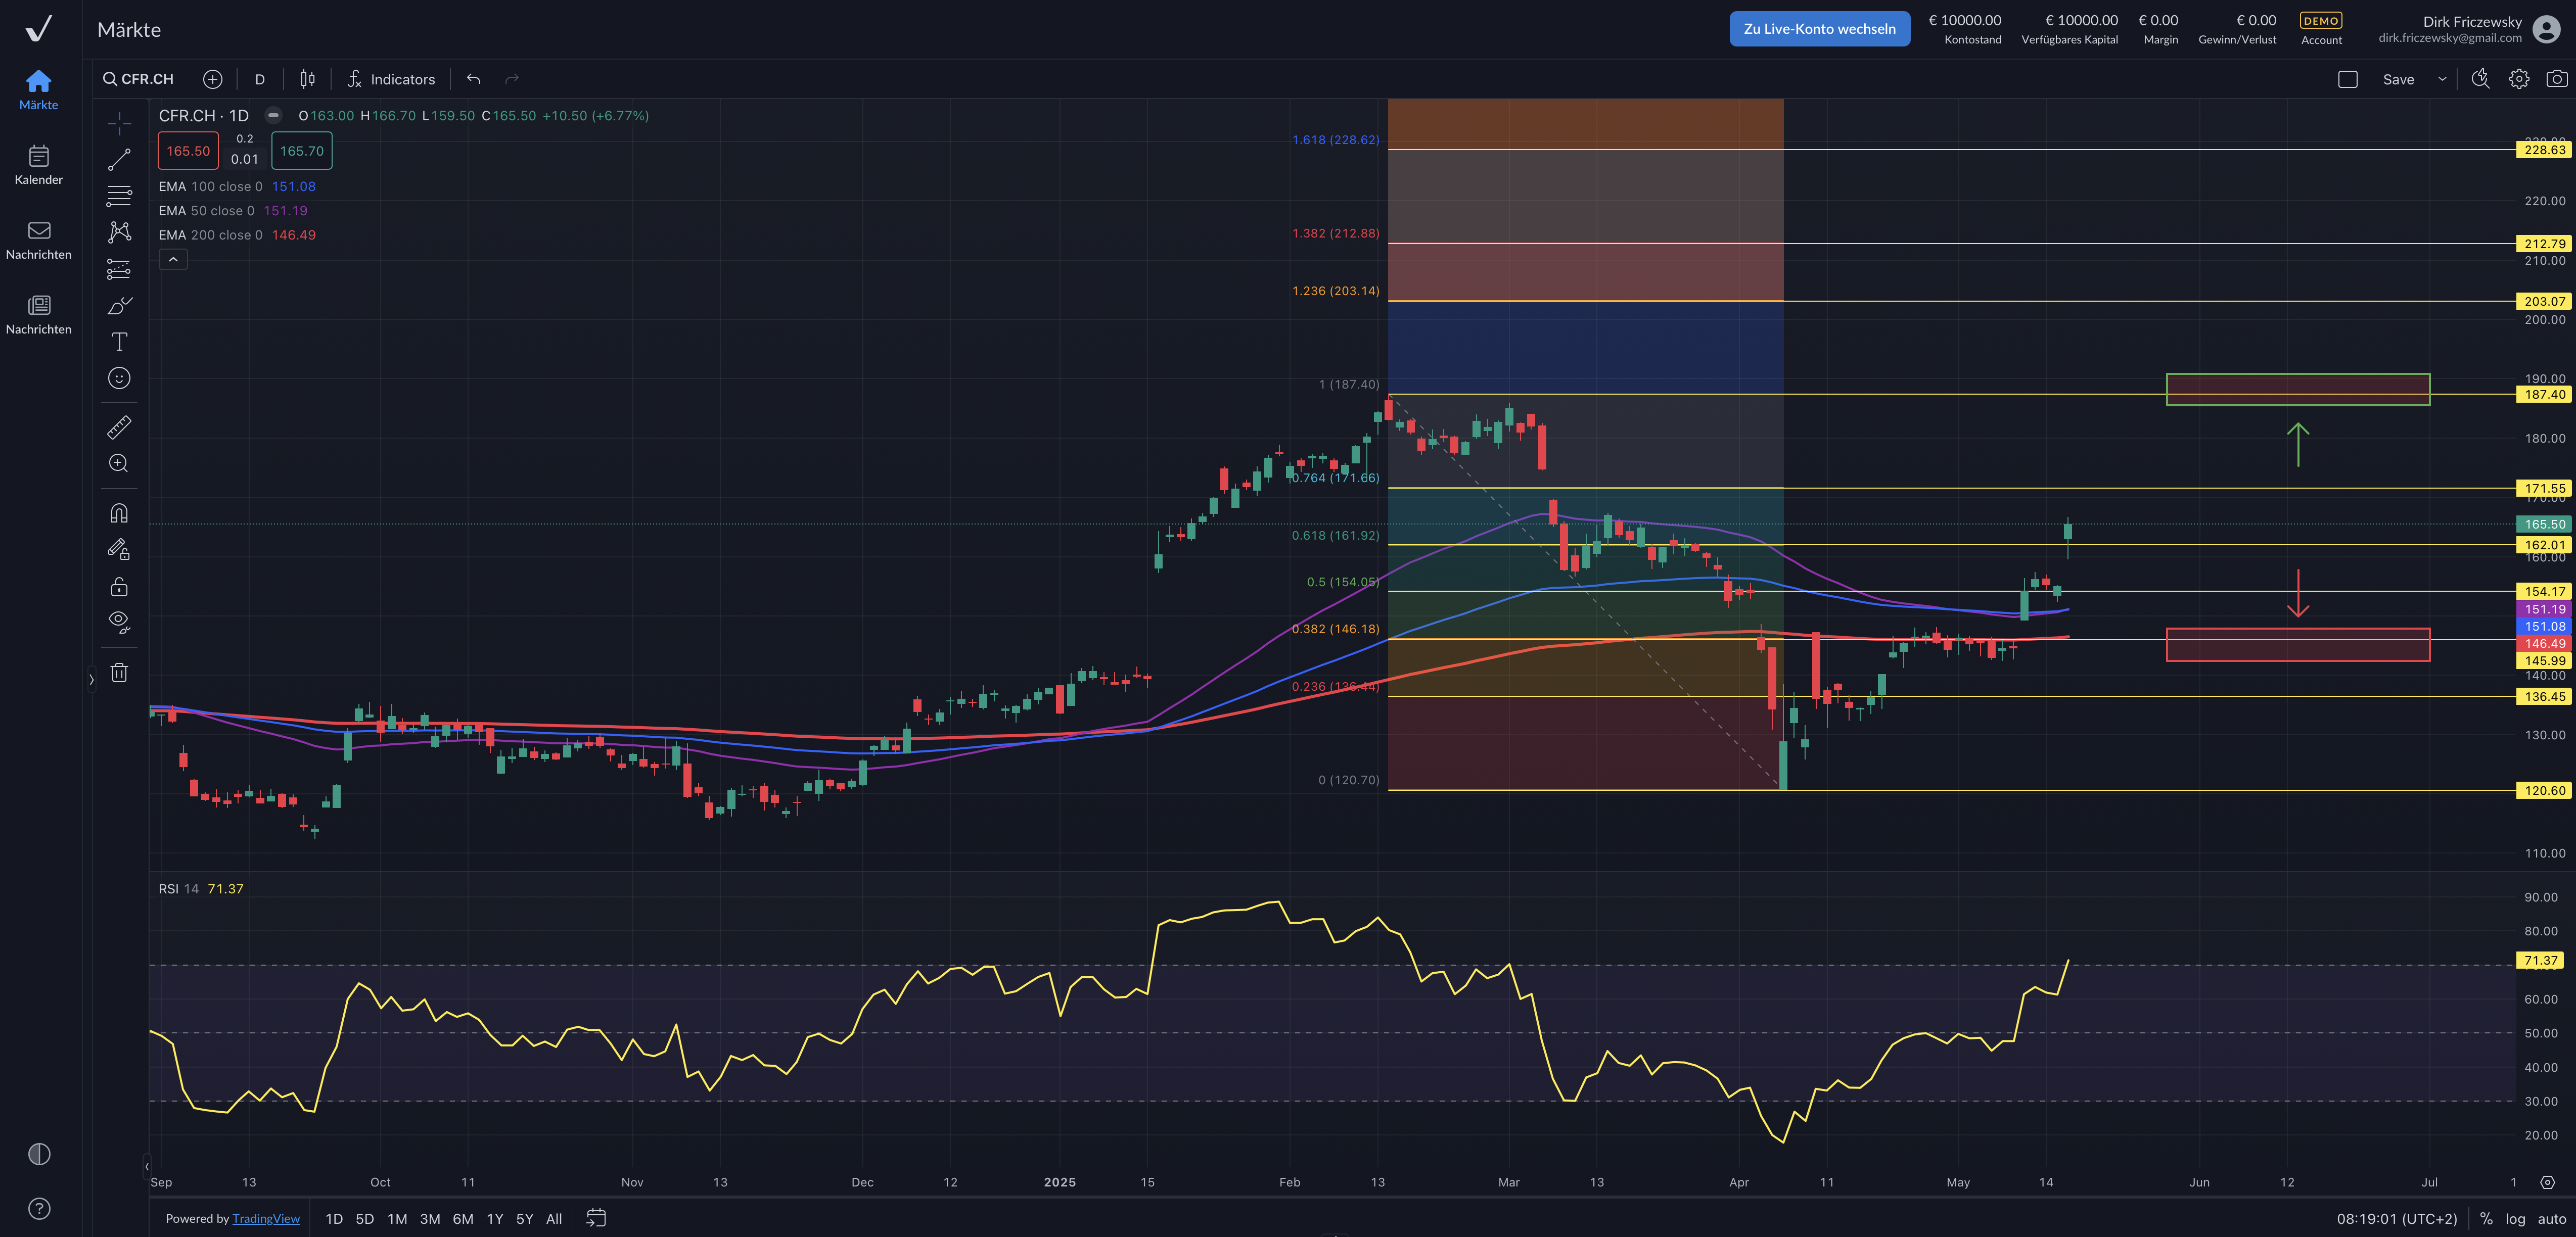Image resolution: width=2576 pixels, height=1237 pixels.
Task: Select the ruler measure tool
Action: pyautogui.click(x=119, y=428)
